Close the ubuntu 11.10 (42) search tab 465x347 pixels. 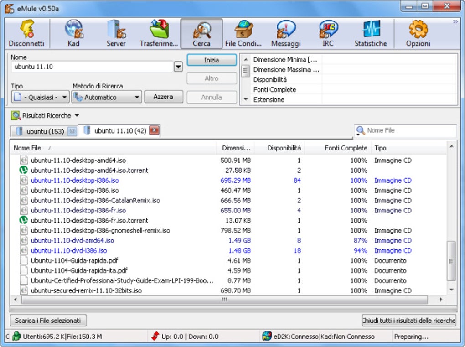pyautogui.click(x=154, y=130)
